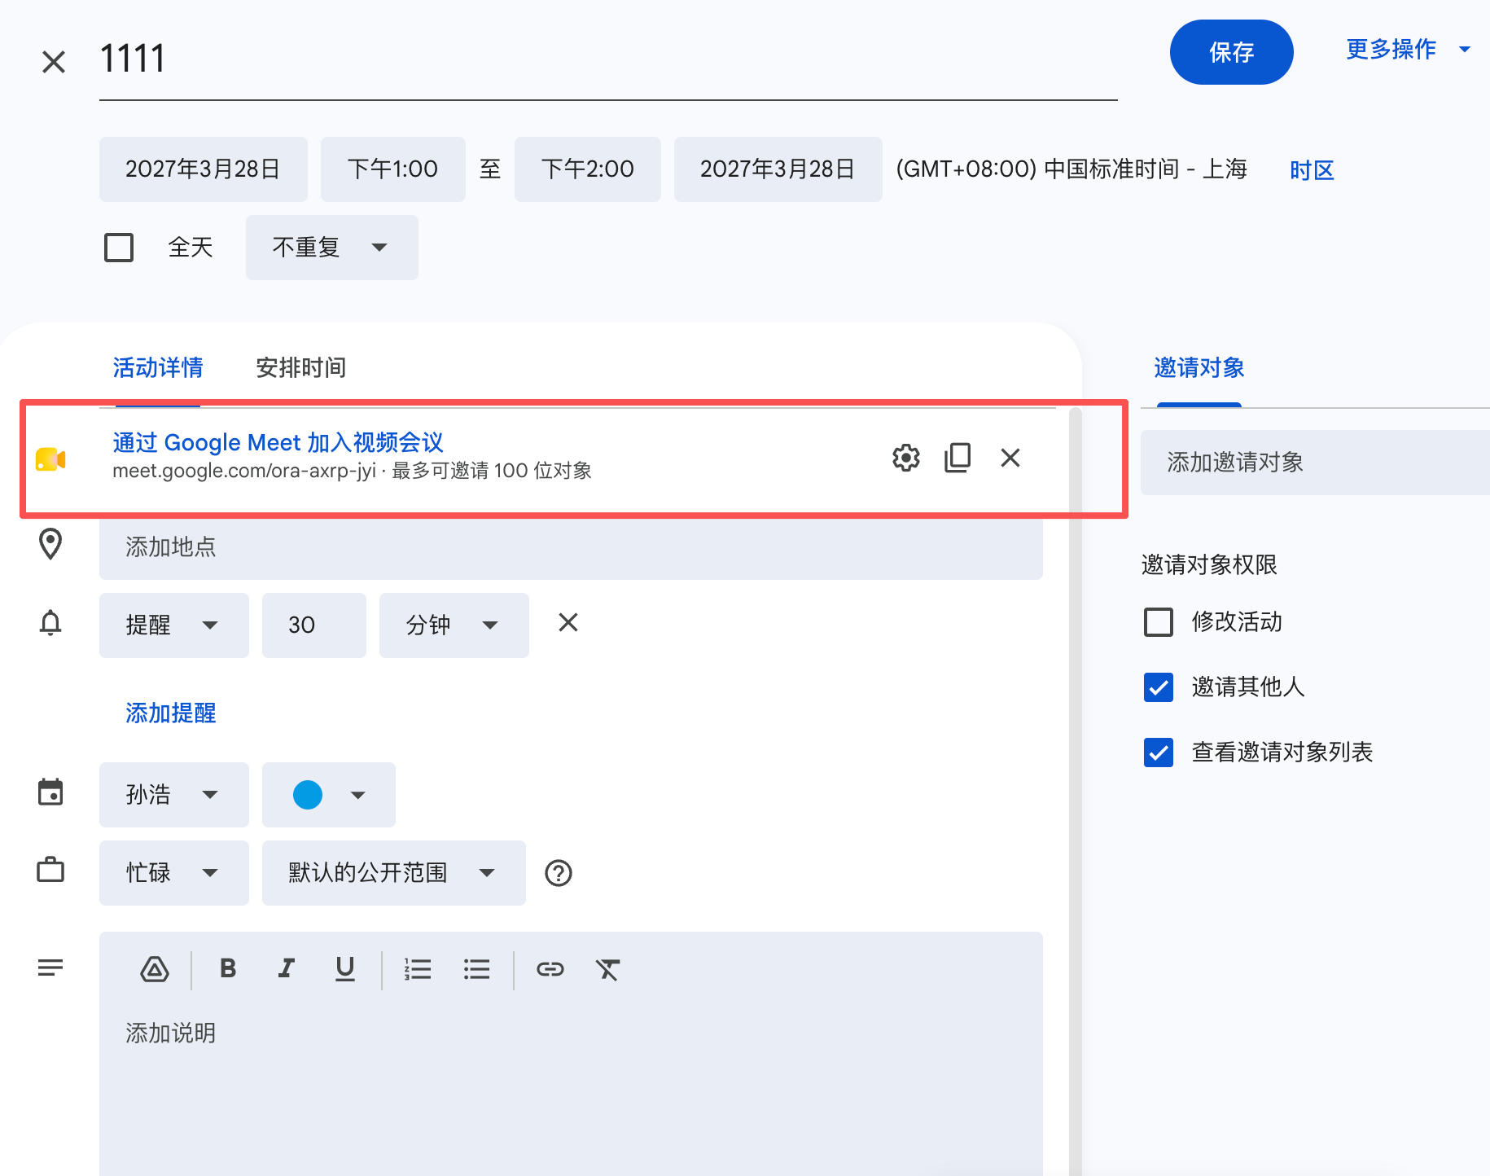This screenshot has height=1176, width=1490.
Task: Open the 忙碌 availability dropdown
Action: (174, 873)
